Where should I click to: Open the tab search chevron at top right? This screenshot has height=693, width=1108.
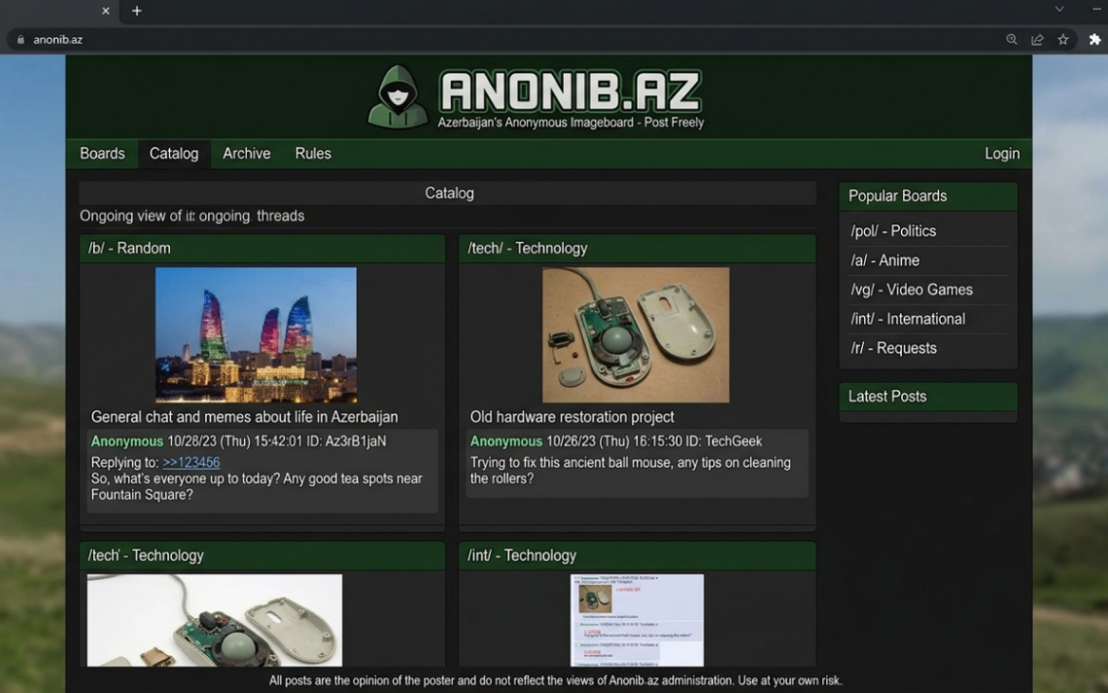tap(1059, 9)
